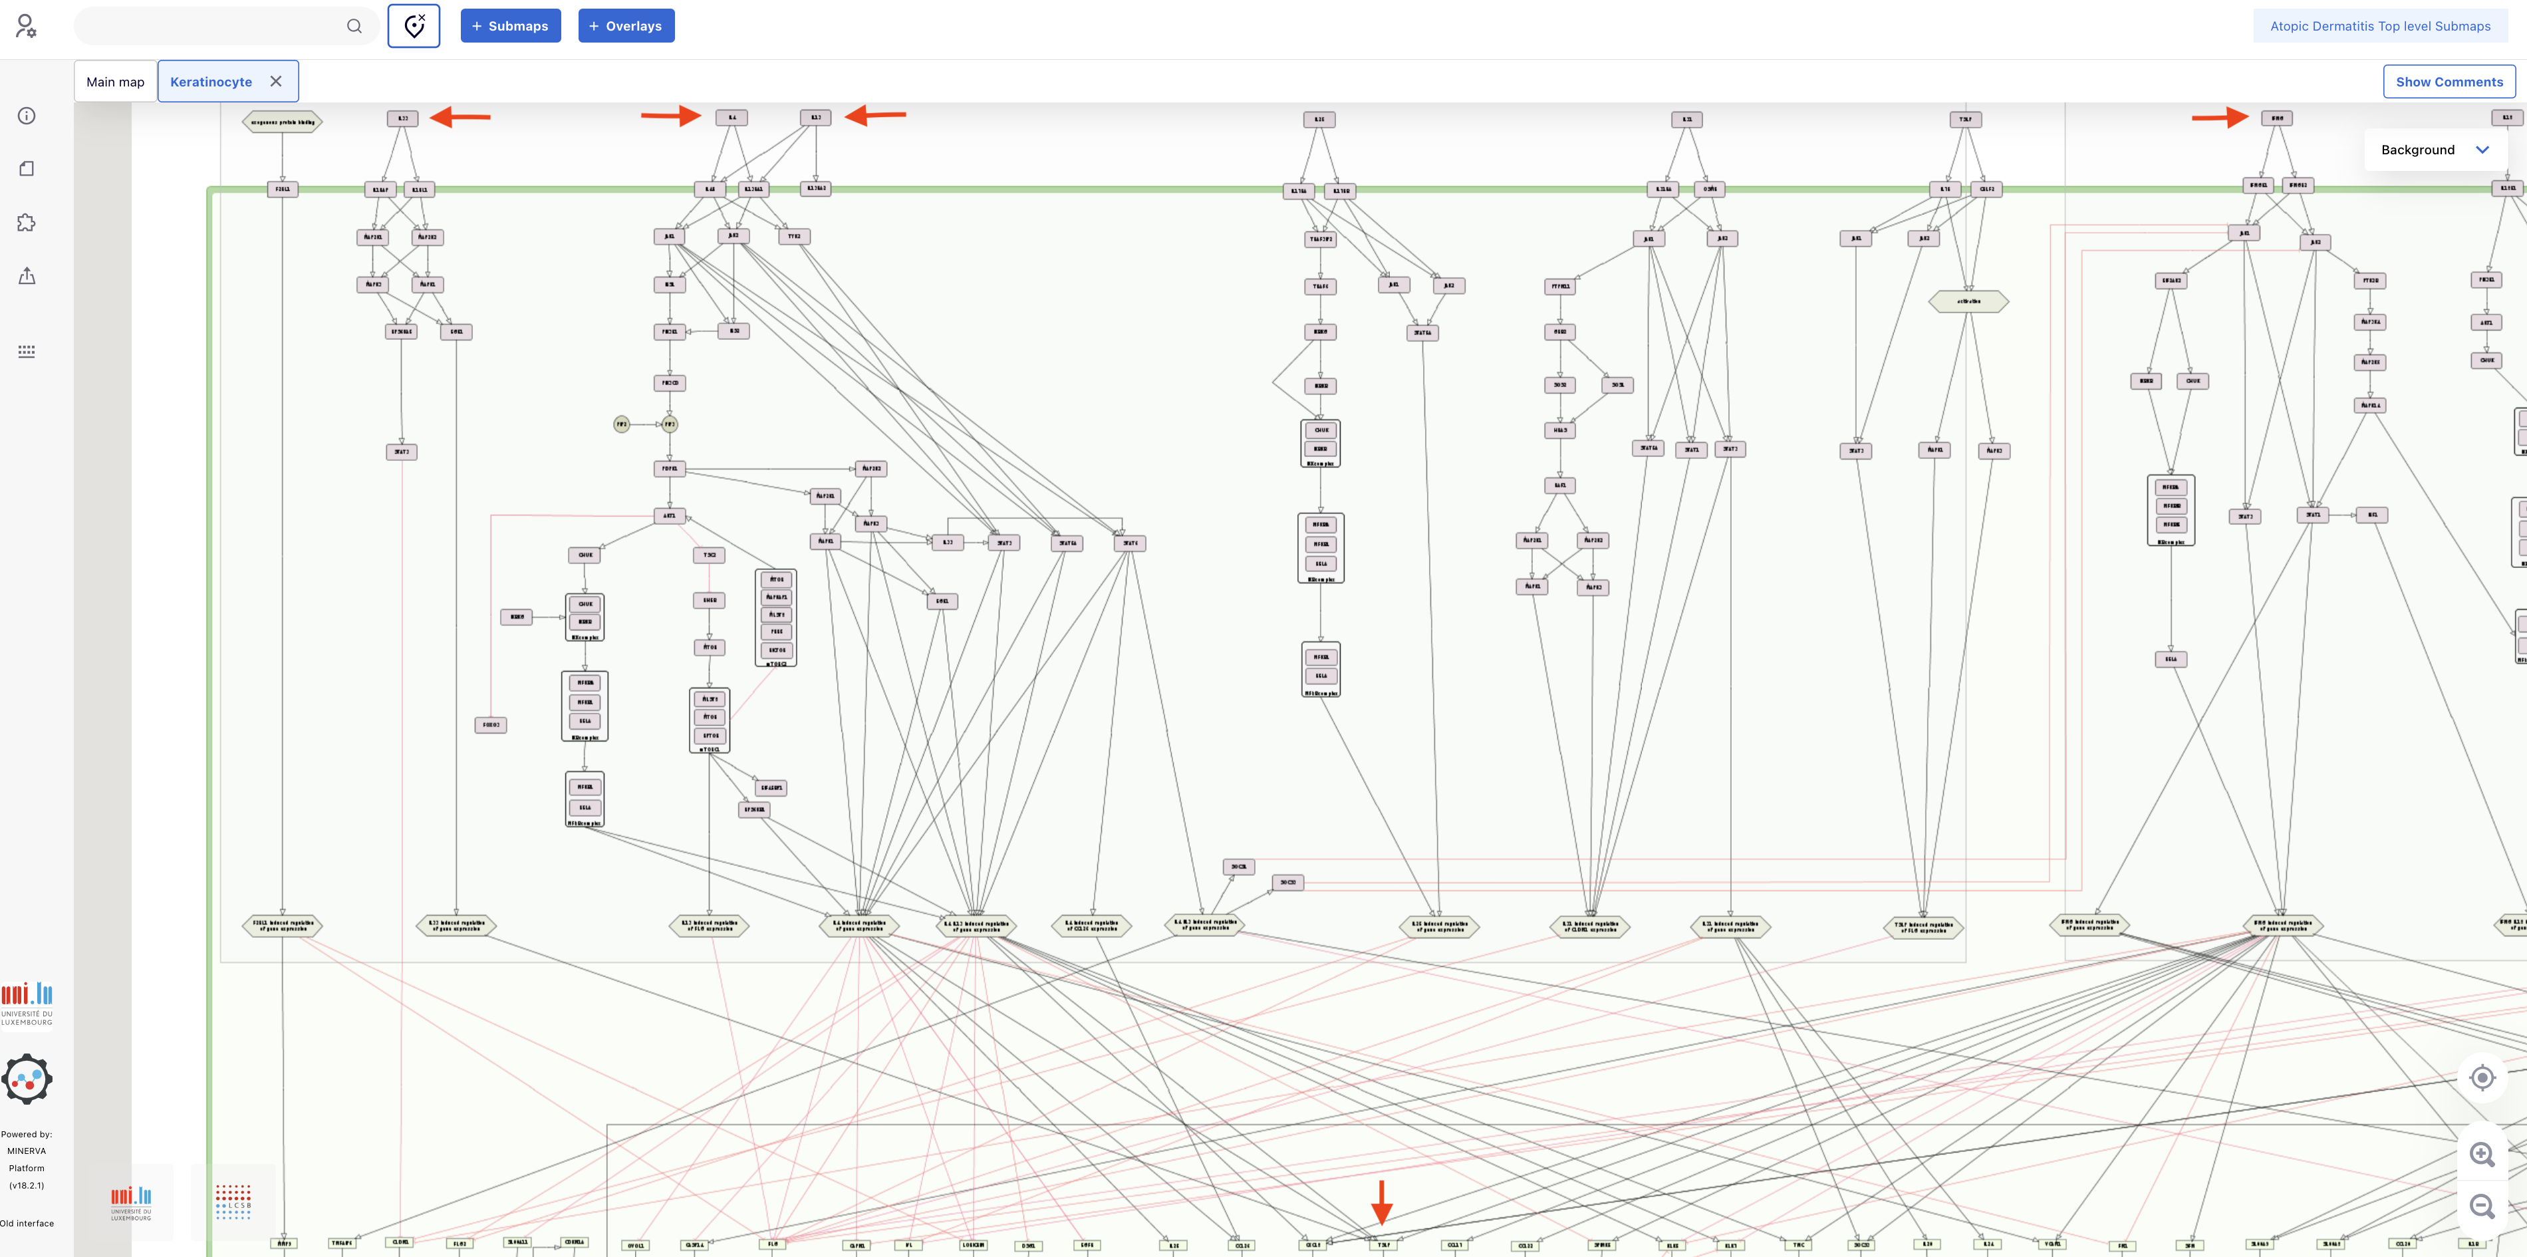Expand the Background dropdown
The width and height of the screenshot is (2527, 1257).
[2435, 150]
